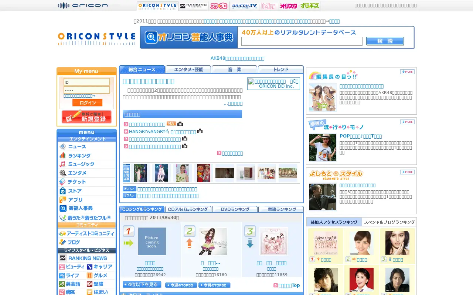
Task: Open the ランキング bar-chart item in the side menu
Action: (x=86, y=155)
